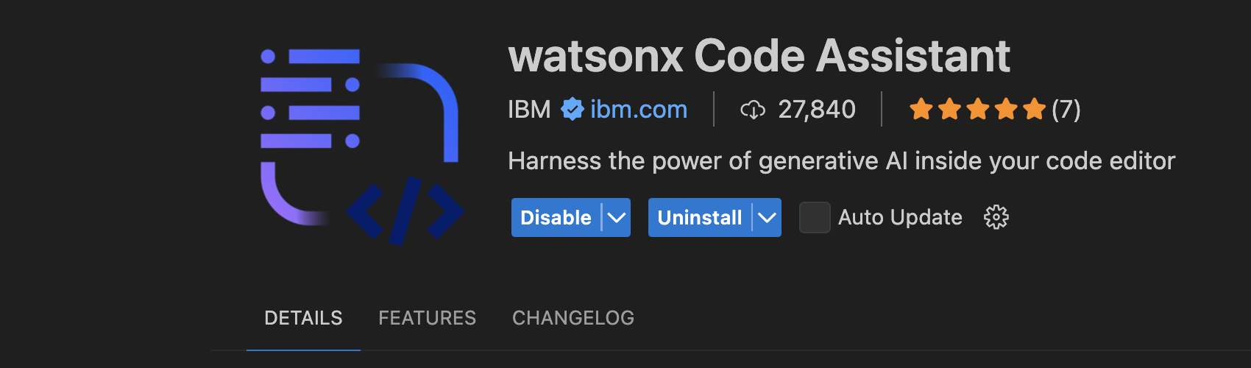Switch to the CHANGELOG tab
Screen dimensions: 1251x368
point(573,318)
